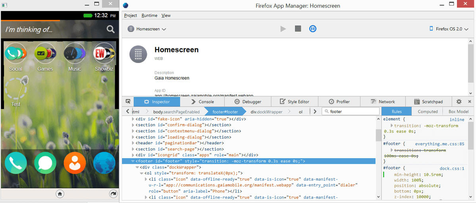
Task: Click the simulator rotate screen button
Action: tap(113, 194)
